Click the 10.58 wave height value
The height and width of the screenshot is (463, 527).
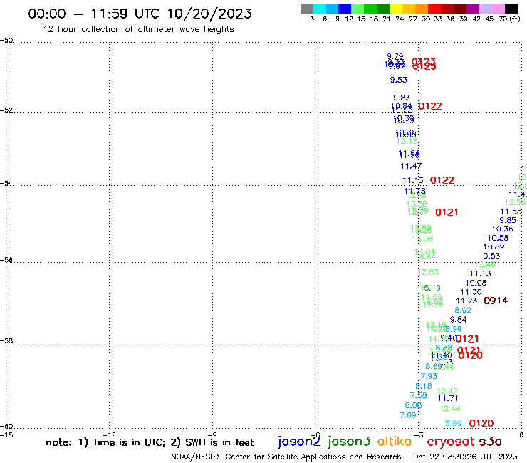pos(498,238)
